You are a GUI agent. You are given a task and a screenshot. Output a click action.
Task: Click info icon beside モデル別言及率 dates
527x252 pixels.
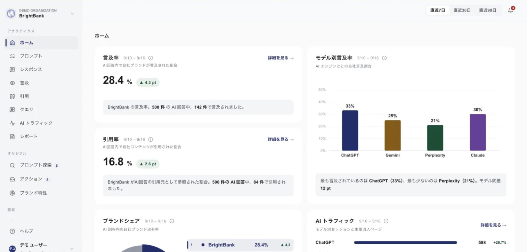384,58
